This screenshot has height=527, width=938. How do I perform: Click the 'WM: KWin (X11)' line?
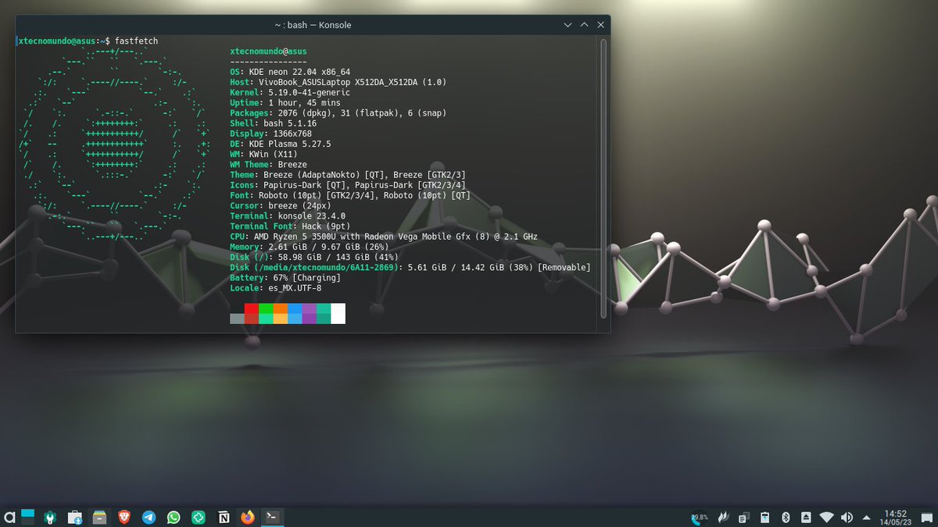pos(263,154)
